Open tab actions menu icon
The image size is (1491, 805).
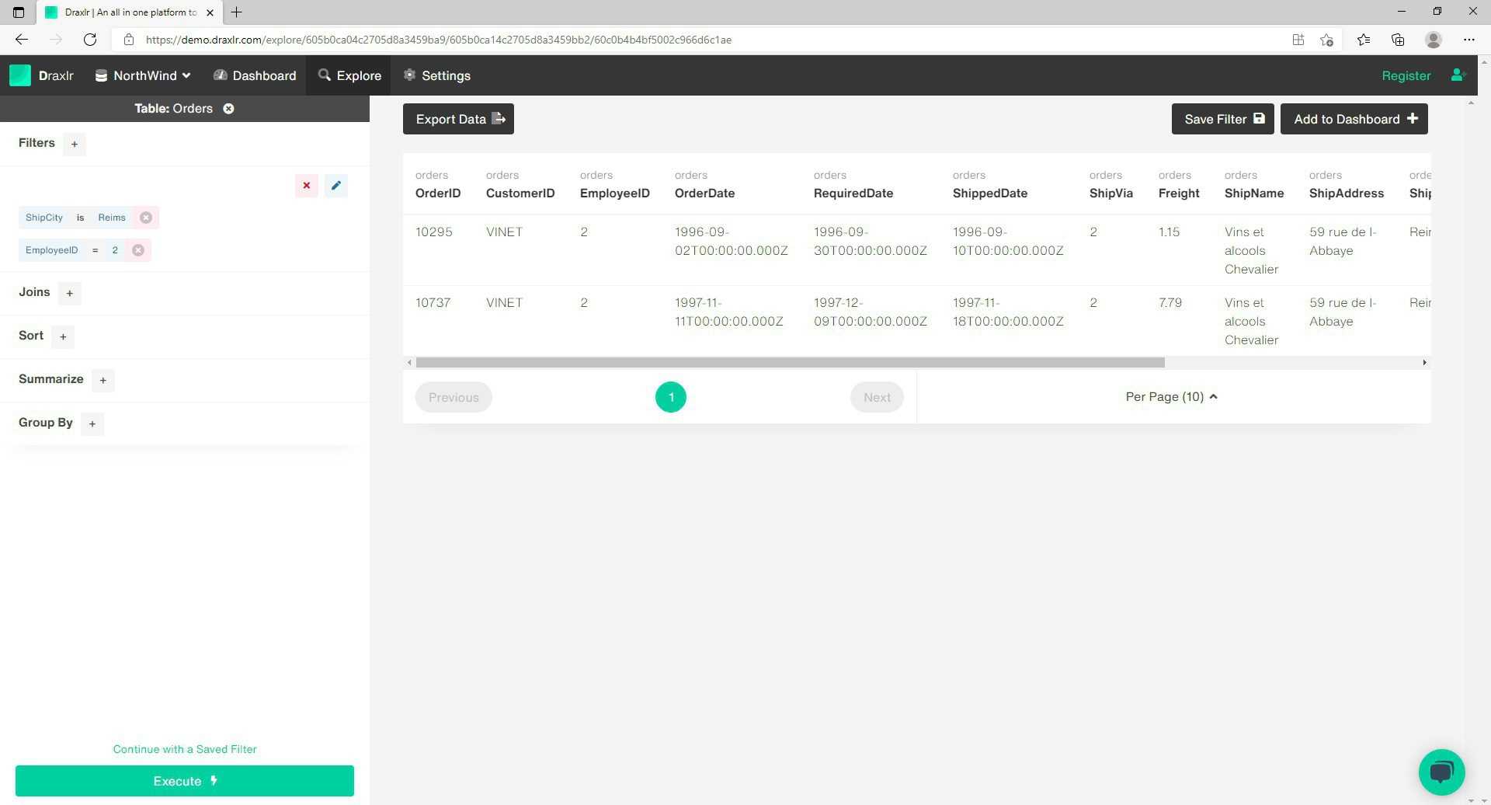coord(19,12)
